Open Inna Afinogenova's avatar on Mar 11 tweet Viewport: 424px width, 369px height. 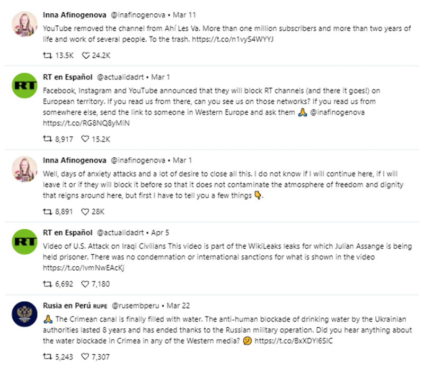pos(24,24)
